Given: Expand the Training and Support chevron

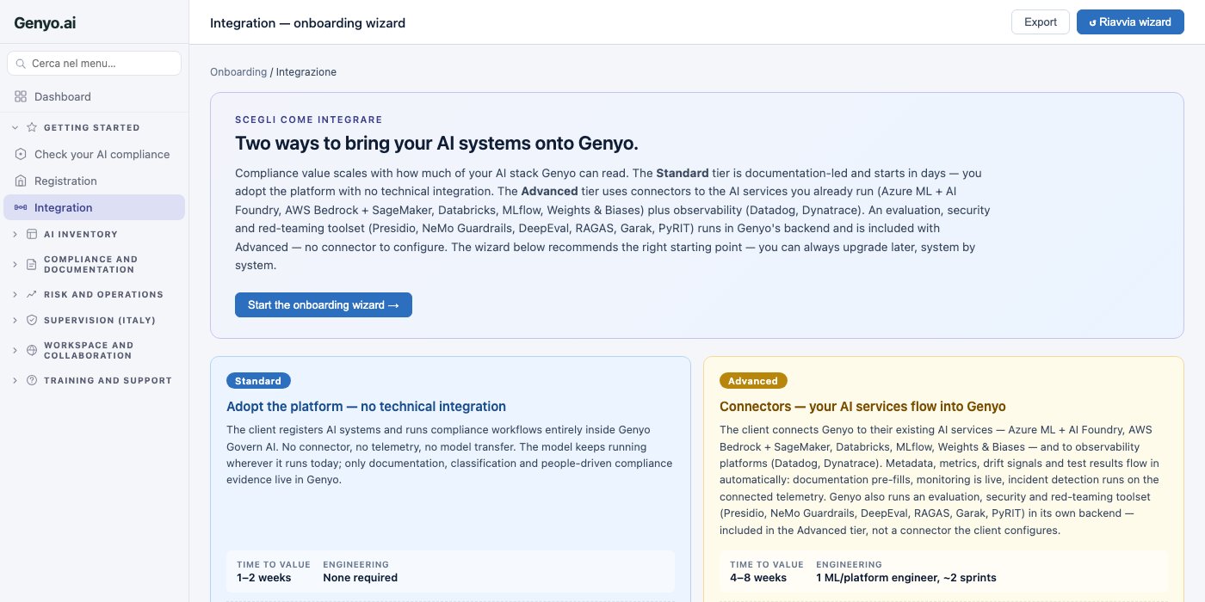Looking at the screenshot, I should coord(15,380).
